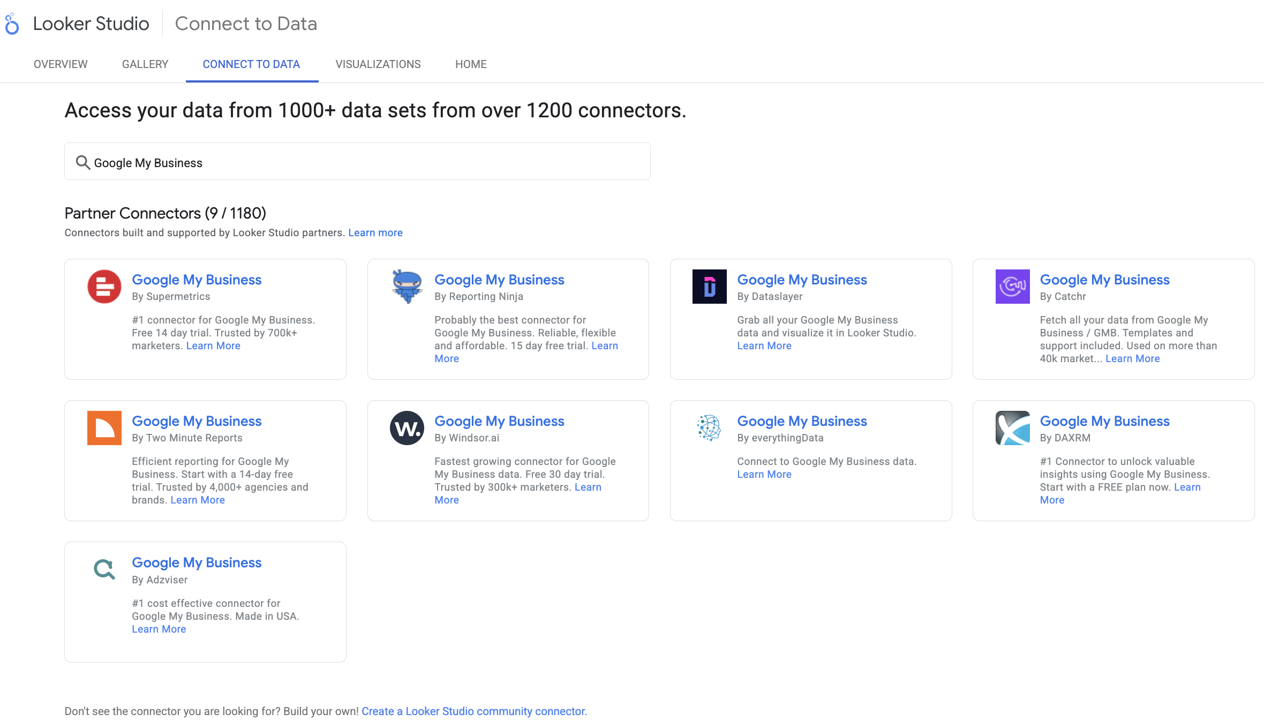Go to the Visualizations tab
The width and height of the screenshot is (1264, 721).
coord(378,64)
